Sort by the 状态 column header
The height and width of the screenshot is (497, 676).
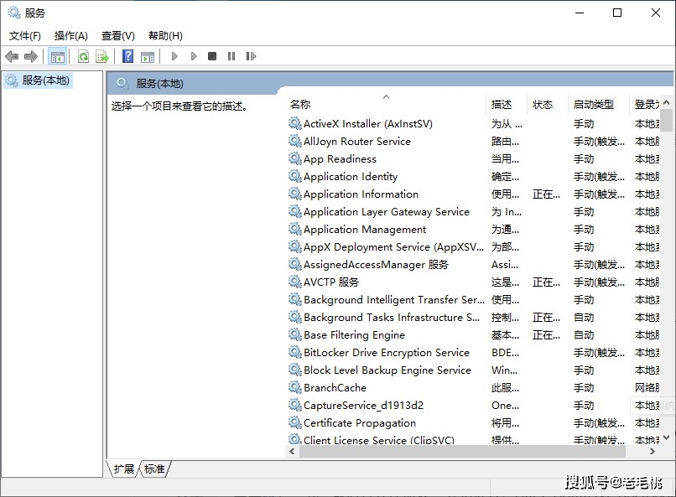tap(548, 104)
